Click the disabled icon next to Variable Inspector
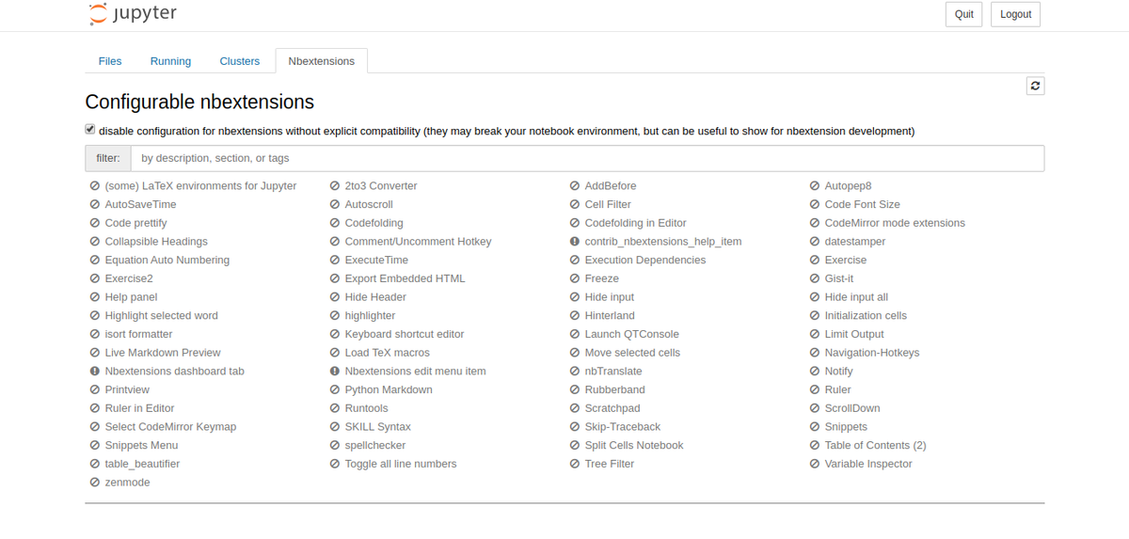The height and width of the screenshot is (539, 1129). click(x=815, y=464)
